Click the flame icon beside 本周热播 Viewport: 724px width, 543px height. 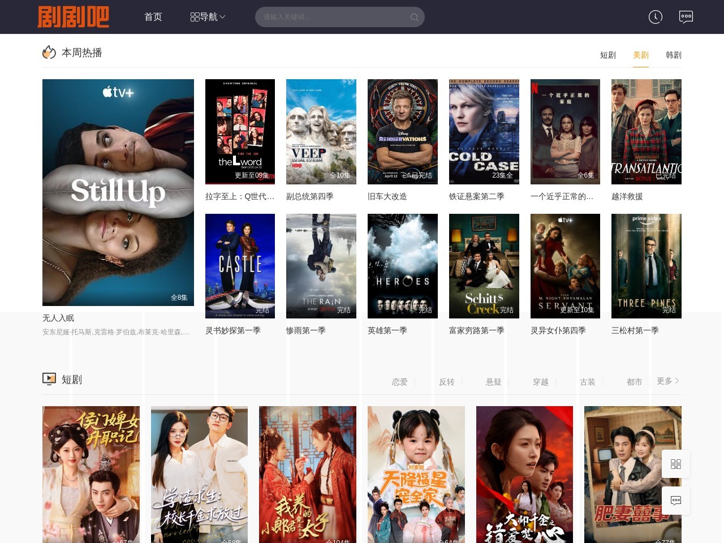(x=49, y=53)
